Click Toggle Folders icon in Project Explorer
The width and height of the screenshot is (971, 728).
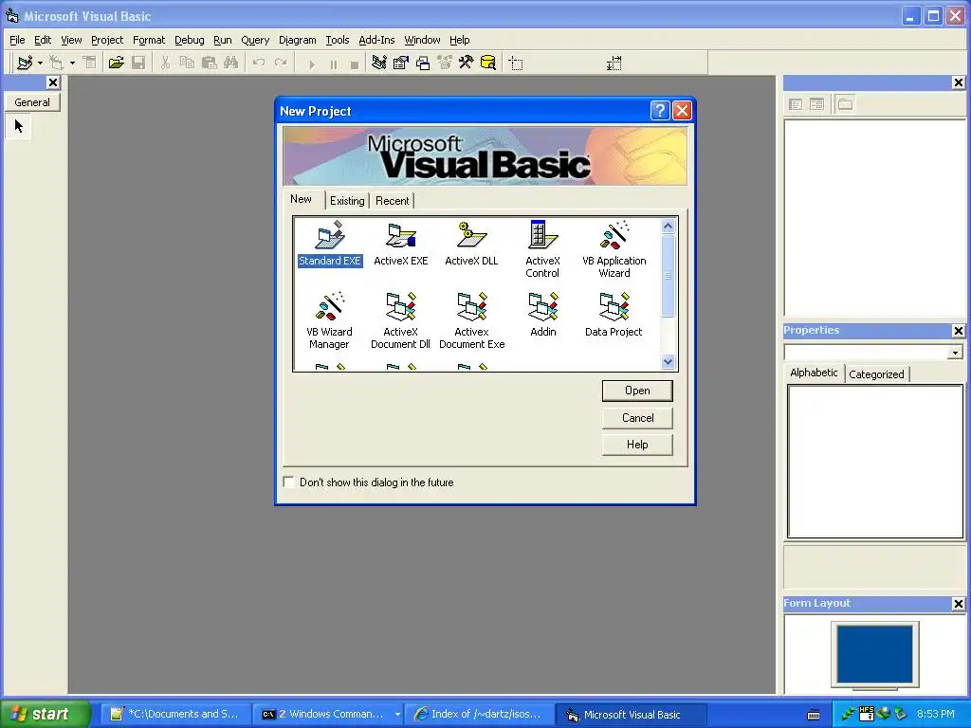845,104
